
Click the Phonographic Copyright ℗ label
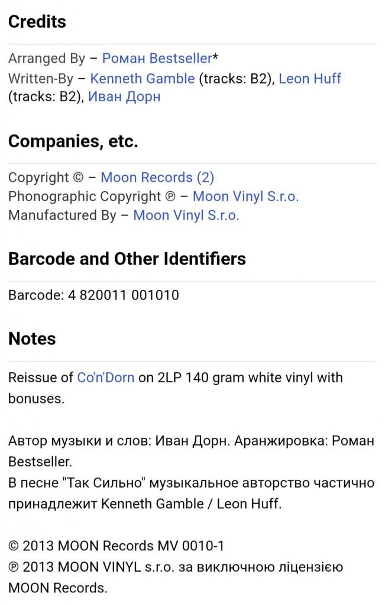tap(91, 196)
